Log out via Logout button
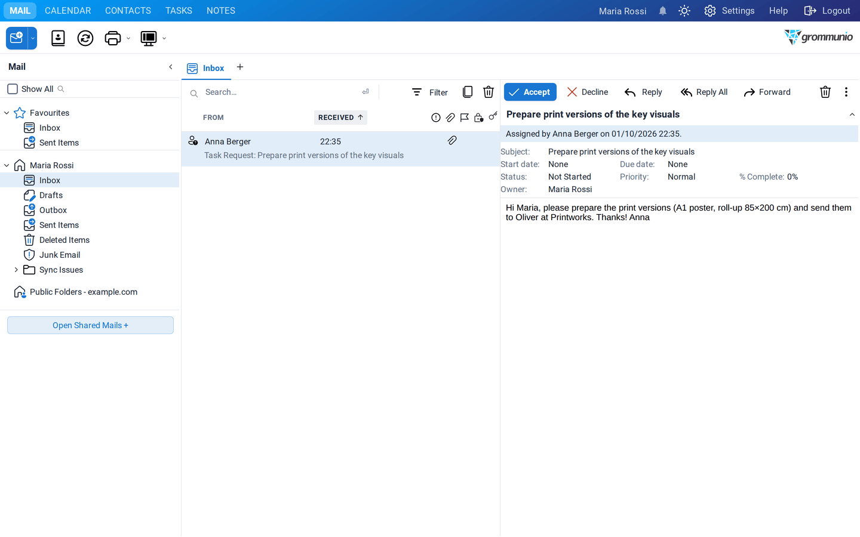 tap(827, 11)
